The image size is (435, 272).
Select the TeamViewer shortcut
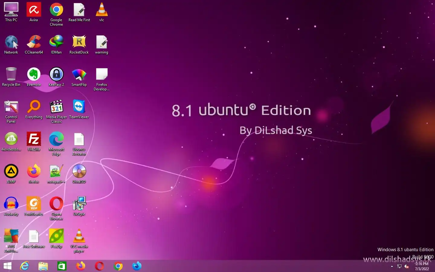[79, 109]
